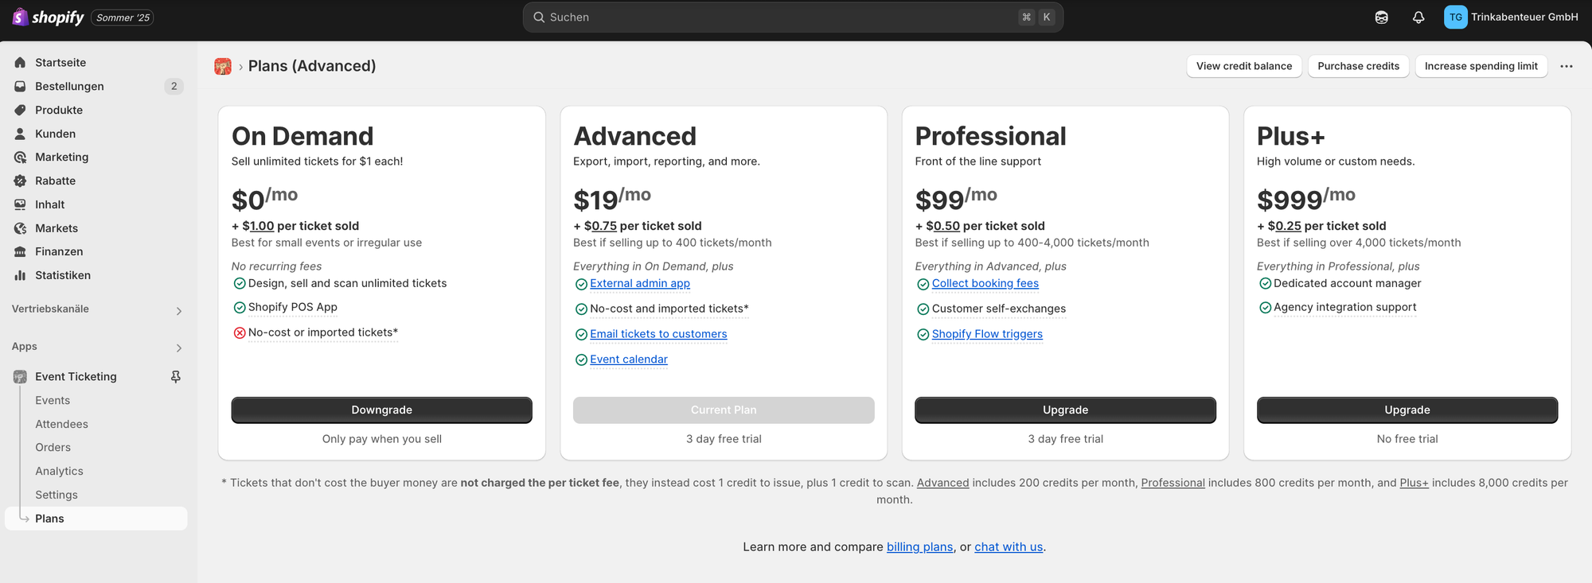Screen dimensions: 1592x583
Task: Click View credit balance button
Action: tap(1244, 66)
